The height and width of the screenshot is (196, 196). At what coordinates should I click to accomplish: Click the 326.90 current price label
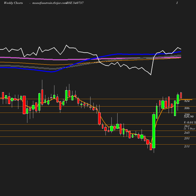pyautogui.click(x=189, y=116)
